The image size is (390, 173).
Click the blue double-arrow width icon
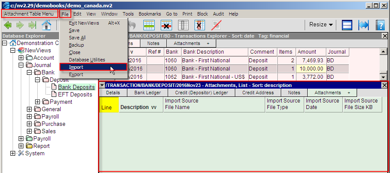tap(363, 25)
